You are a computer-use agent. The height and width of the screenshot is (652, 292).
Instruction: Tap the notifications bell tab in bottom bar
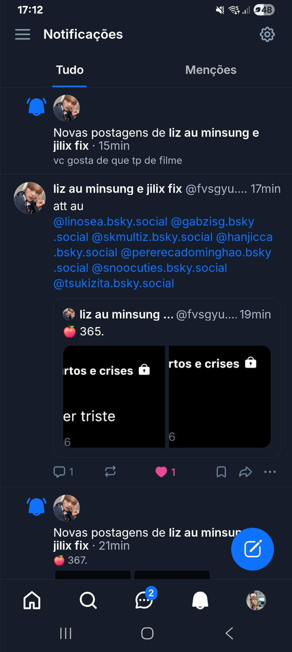coord(200,600)
